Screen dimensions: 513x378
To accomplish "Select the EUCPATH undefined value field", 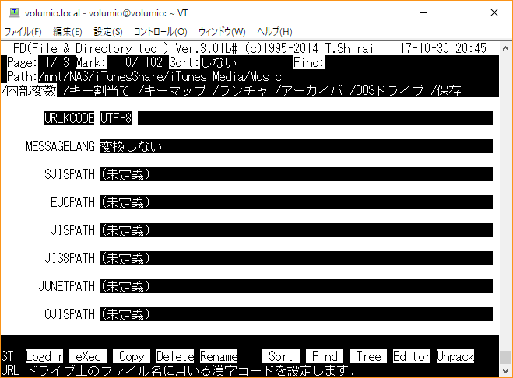I will (297, 202).
